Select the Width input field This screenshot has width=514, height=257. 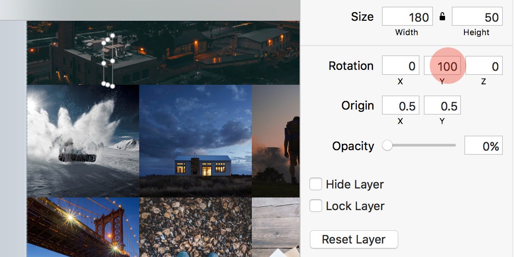[x=407, y=16]
